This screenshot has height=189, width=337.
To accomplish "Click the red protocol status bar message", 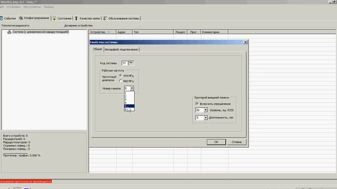I will click(26, 182).
